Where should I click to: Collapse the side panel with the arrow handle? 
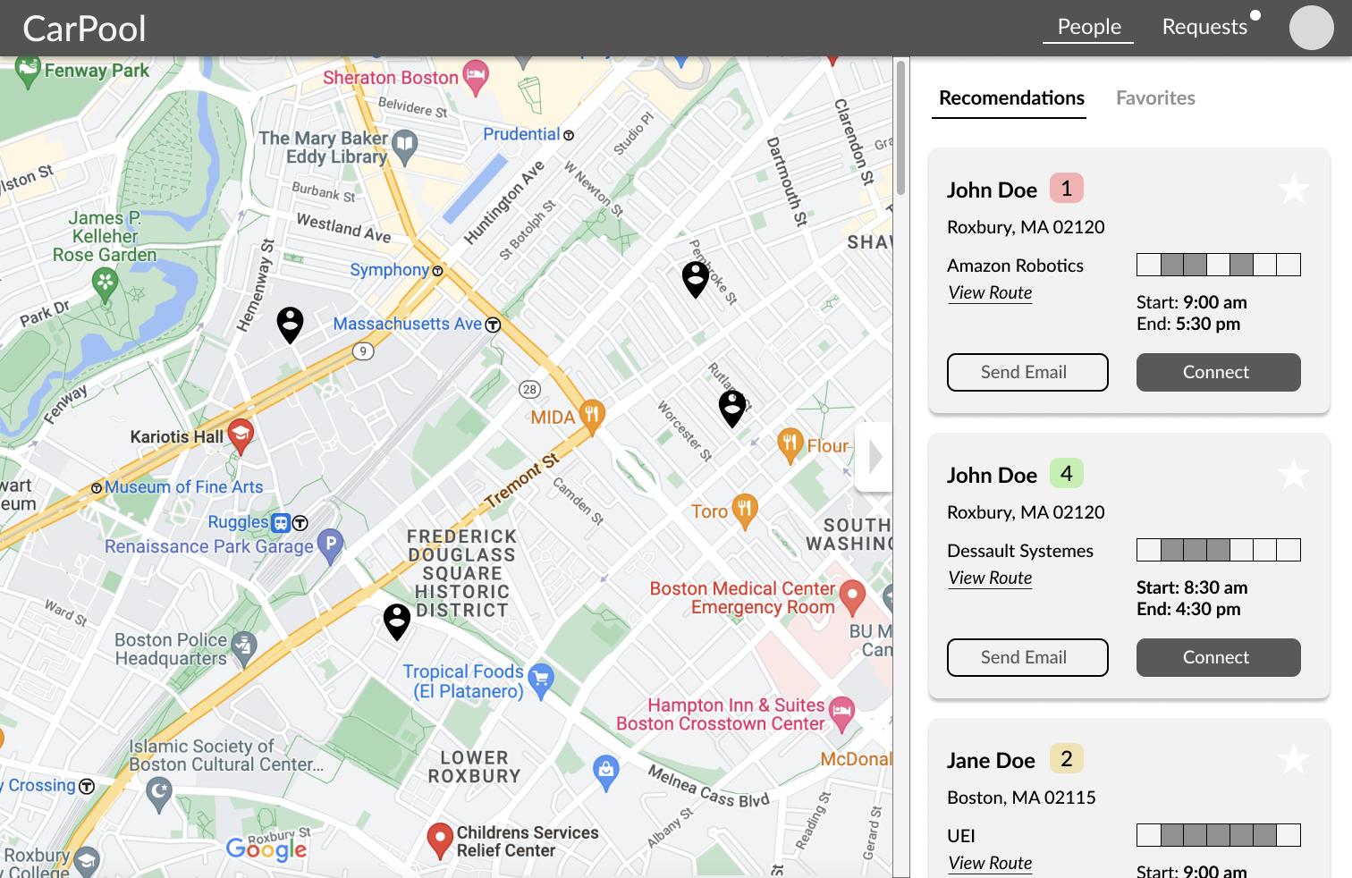click(875, 457)
